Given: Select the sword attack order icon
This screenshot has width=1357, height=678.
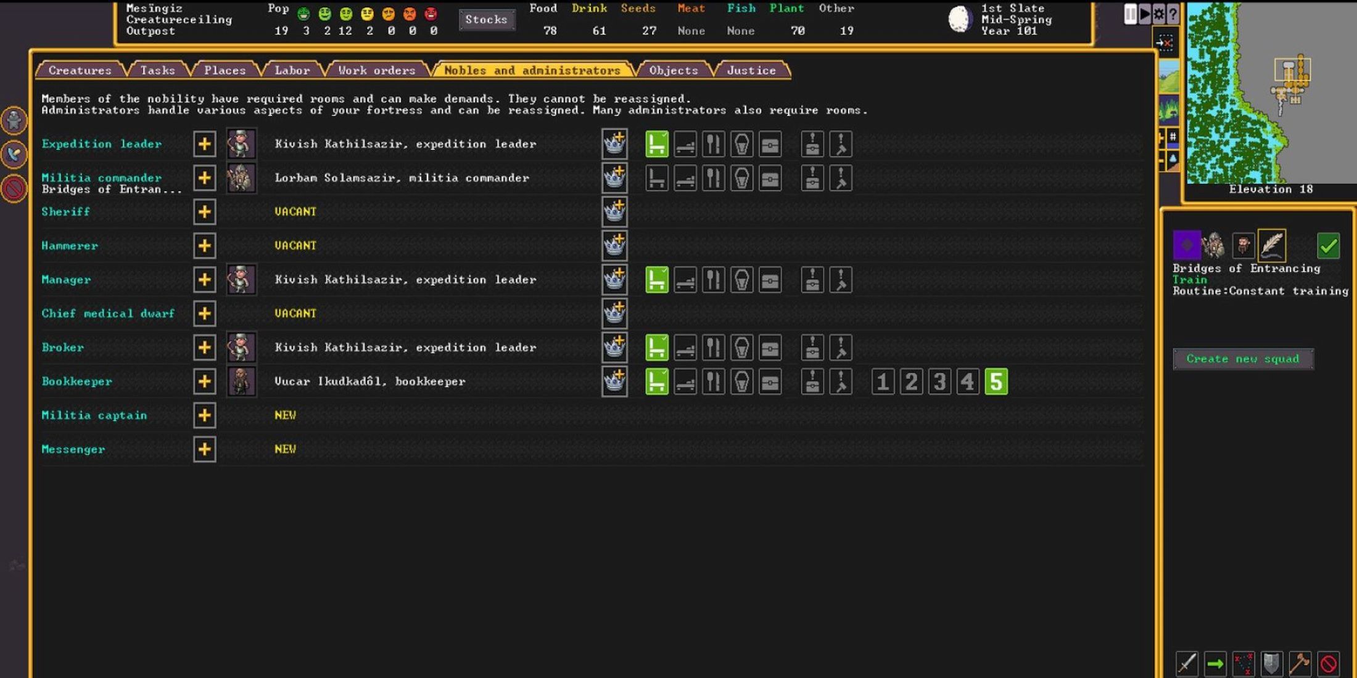Looking at the screenshot, I should pyautogui.click(x=1187, y=664).
